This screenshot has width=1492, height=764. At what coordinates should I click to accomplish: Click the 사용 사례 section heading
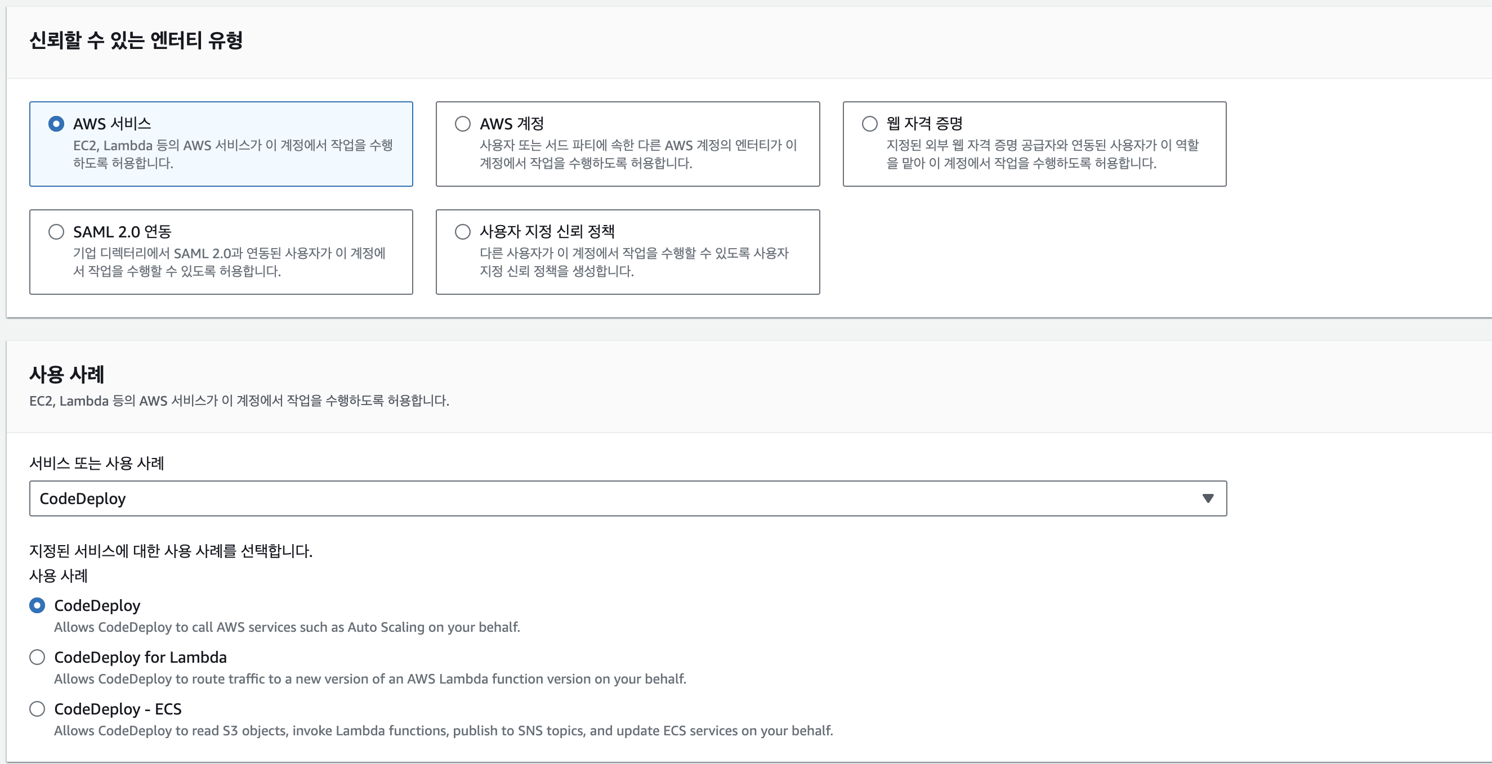pos(66,374)
